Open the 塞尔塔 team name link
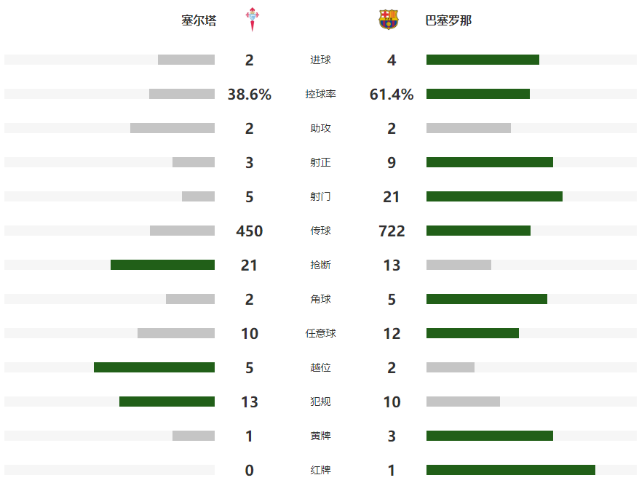The height and width of the screenshot is (491, 639). coord(199,20)
